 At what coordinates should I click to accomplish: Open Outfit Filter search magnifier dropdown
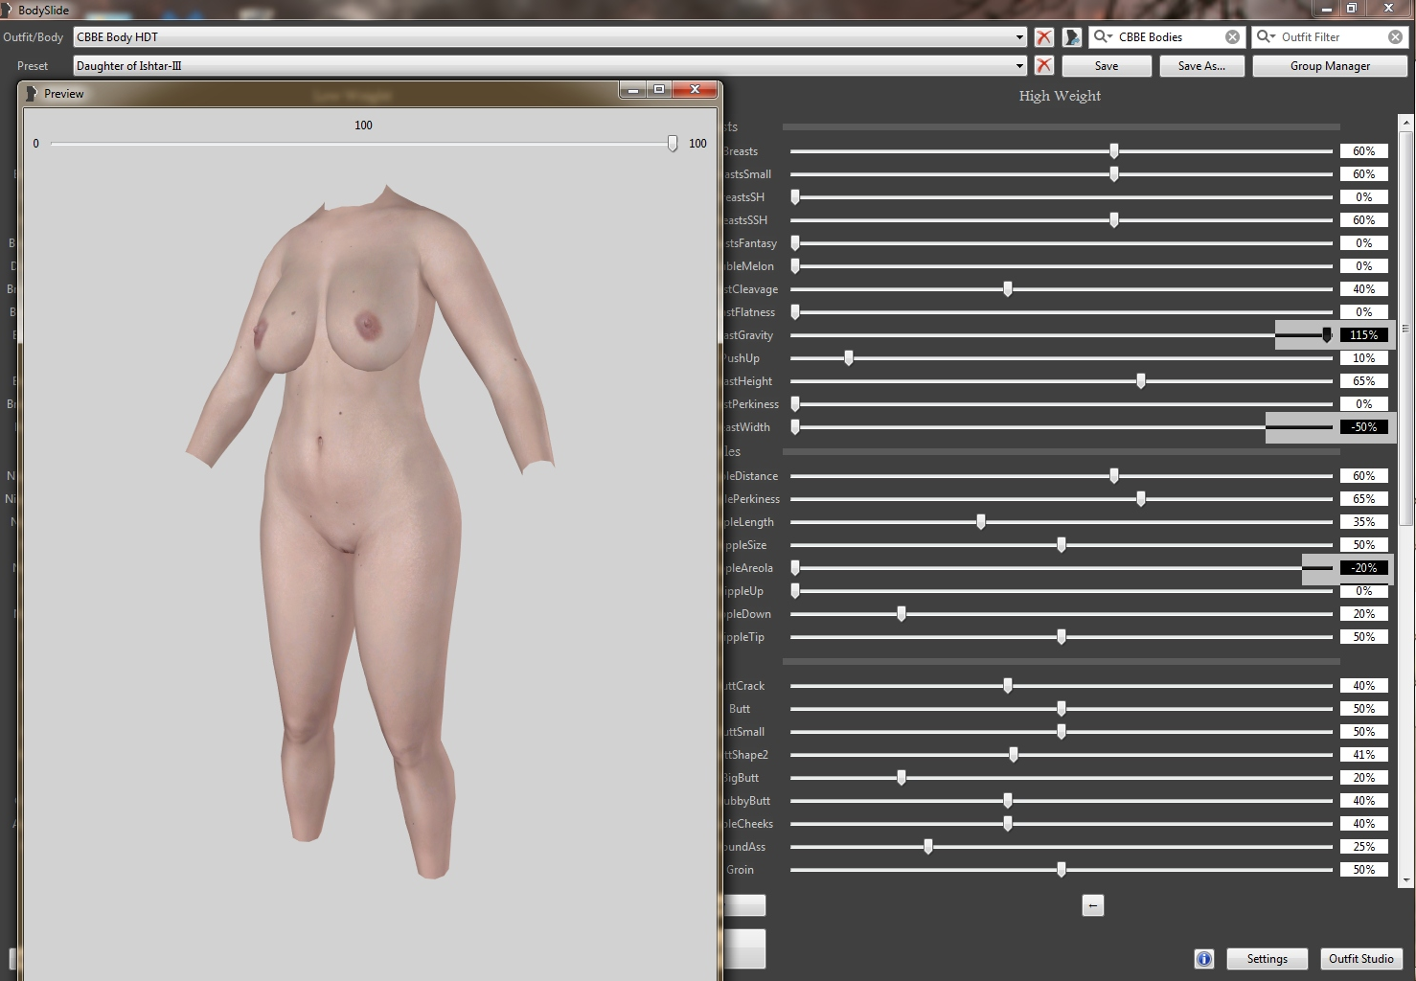pyautogui.click(x=1266, y=36)
